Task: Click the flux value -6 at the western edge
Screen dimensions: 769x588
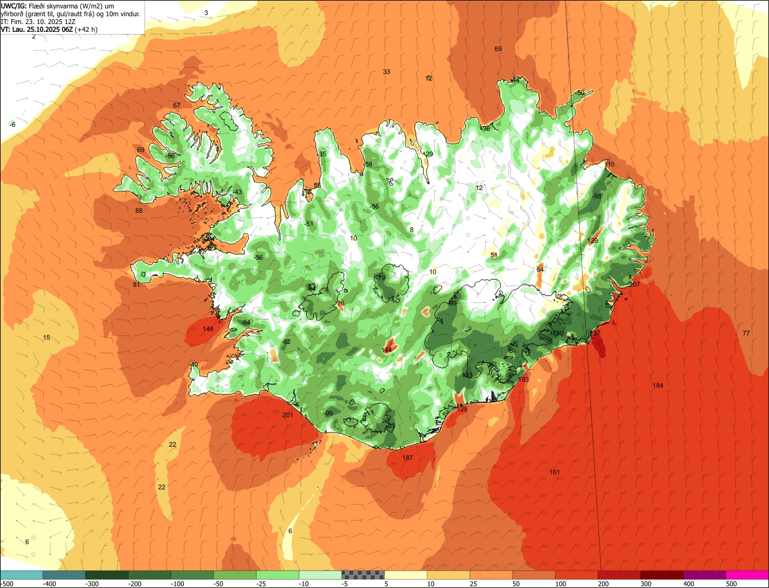Action: point(13,124)
